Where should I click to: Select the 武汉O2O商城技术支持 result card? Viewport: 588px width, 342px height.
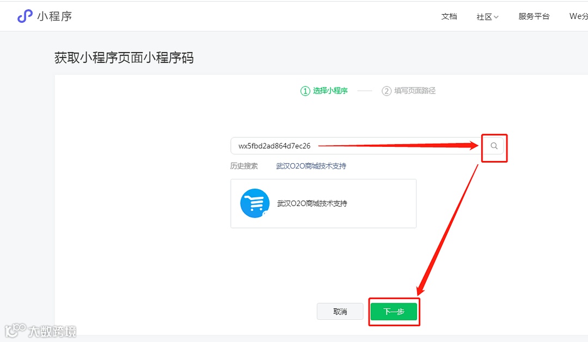pyautogui.click(x=323, y=203)
